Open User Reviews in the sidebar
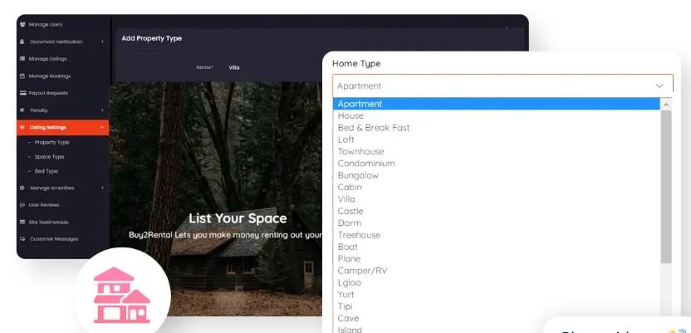This screenshot has height=333, width=691. (44, 205)
